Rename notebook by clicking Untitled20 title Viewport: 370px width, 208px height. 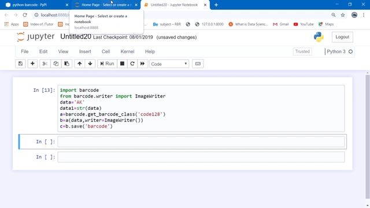76,36
